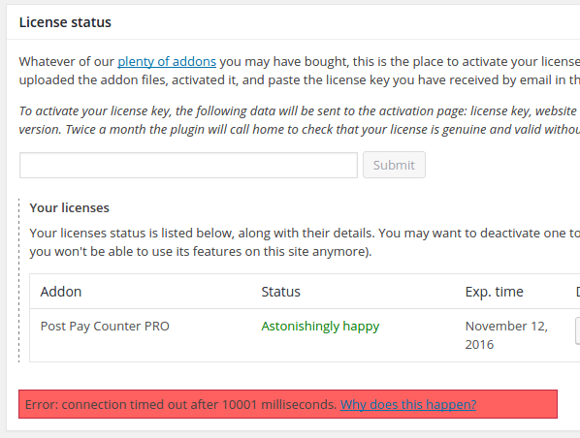Click the cut-off column header after Exp. time
The width and height of the screenshot is (580, 438).
point(578,292)
